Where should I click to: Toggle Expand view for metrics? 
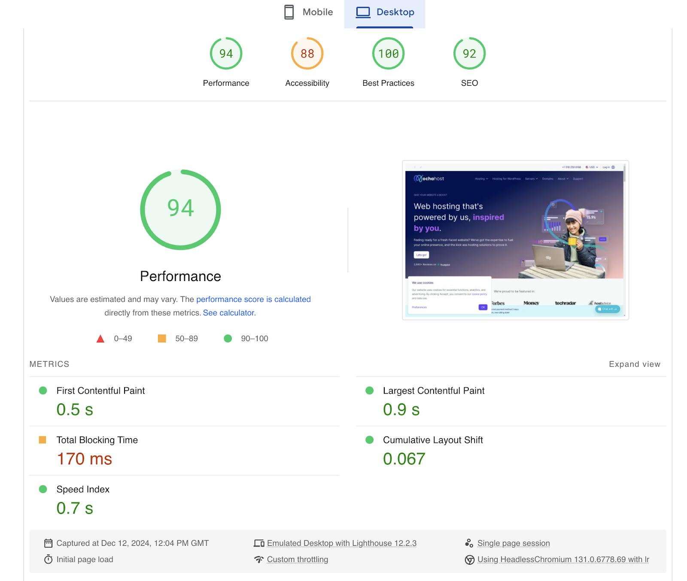tap(635, 364)
